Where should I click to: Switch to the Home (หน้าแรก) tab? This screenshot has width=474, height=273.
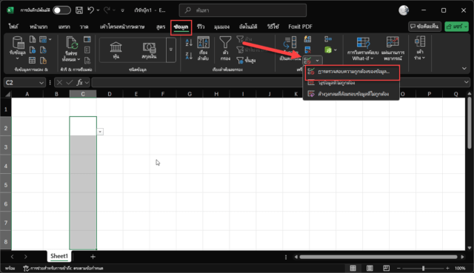pyautogui.click(x=39, y=27)
